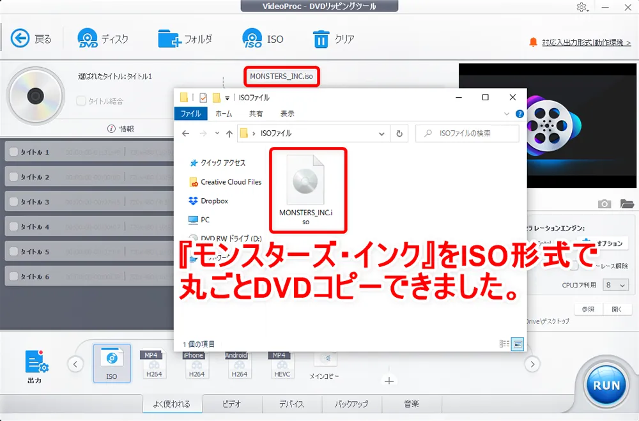Check the タイトル 4 checkbox

pyautogui.click(x=13, y=226)
